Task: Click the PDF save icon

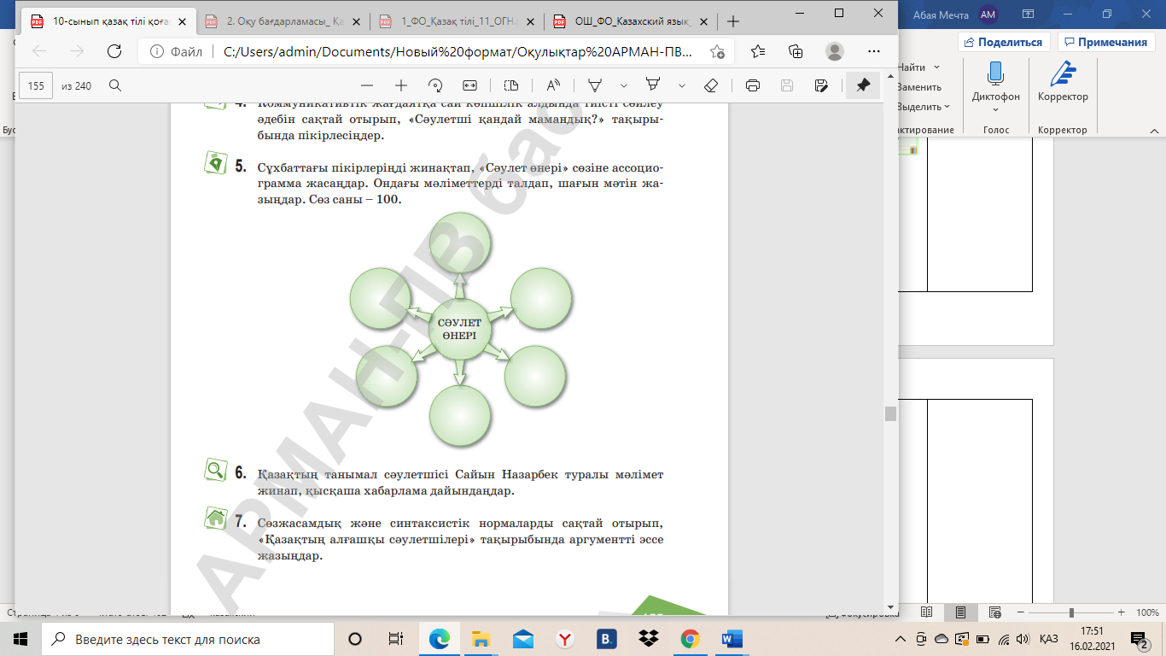Action: 787,85
